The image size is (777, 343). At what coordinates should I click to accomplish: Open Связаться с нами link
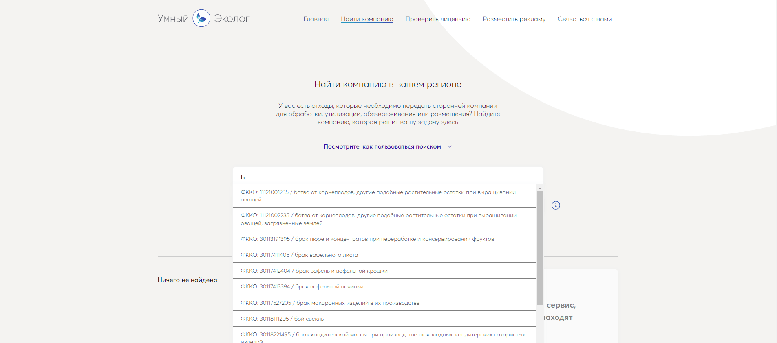pos(585,19)
